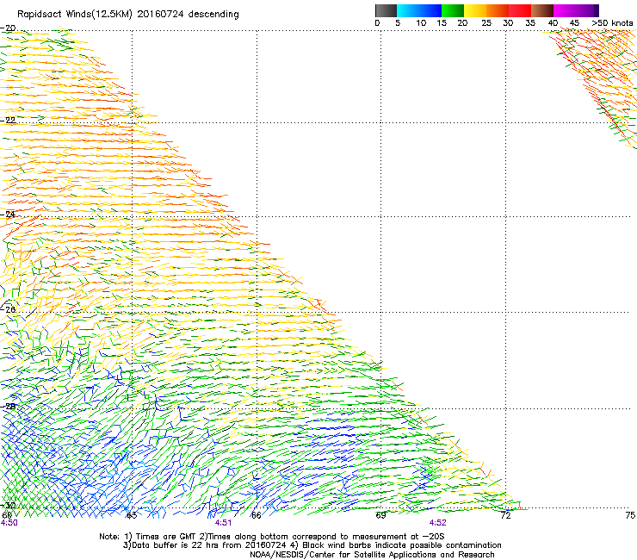Click the -26 latitude axis label
The image size is (637, 560).
(x=8, y=309)
